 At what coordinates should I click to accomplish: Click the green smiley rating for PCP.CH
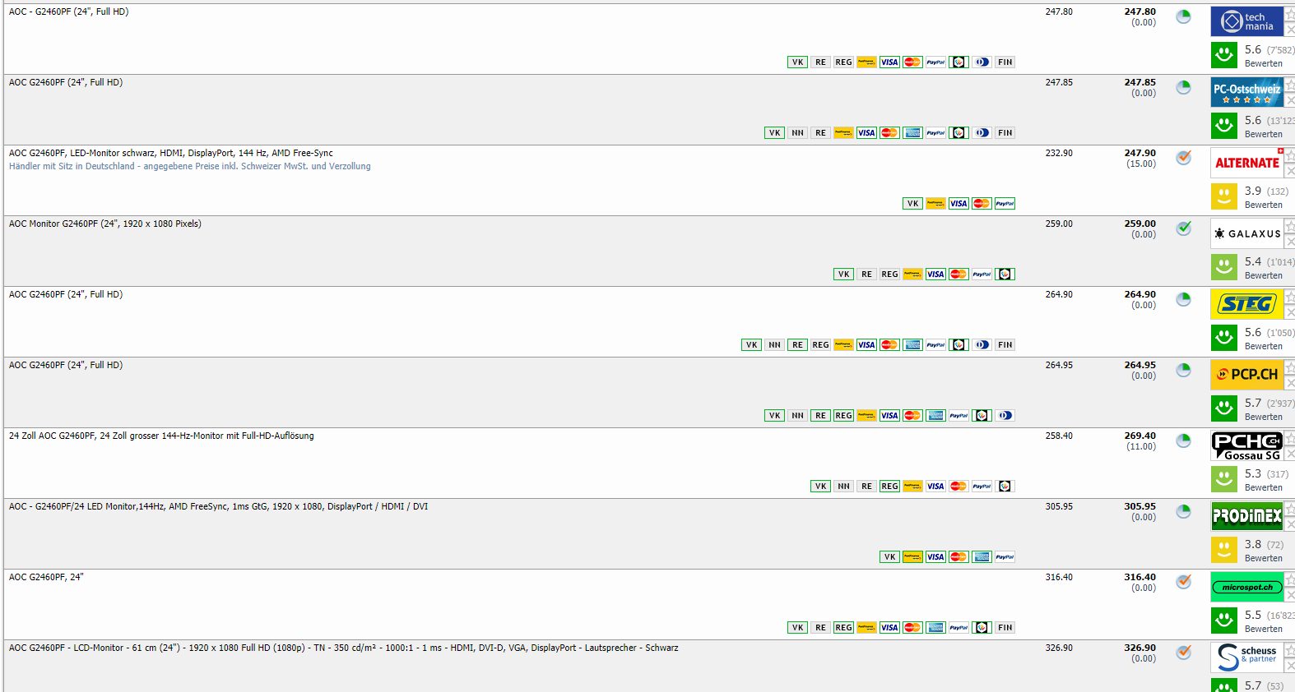pos(1224,408)
